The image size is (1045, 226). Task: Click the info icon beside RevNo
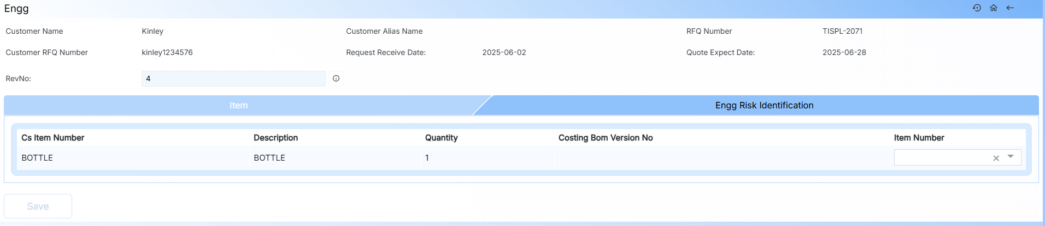[336, 78]
